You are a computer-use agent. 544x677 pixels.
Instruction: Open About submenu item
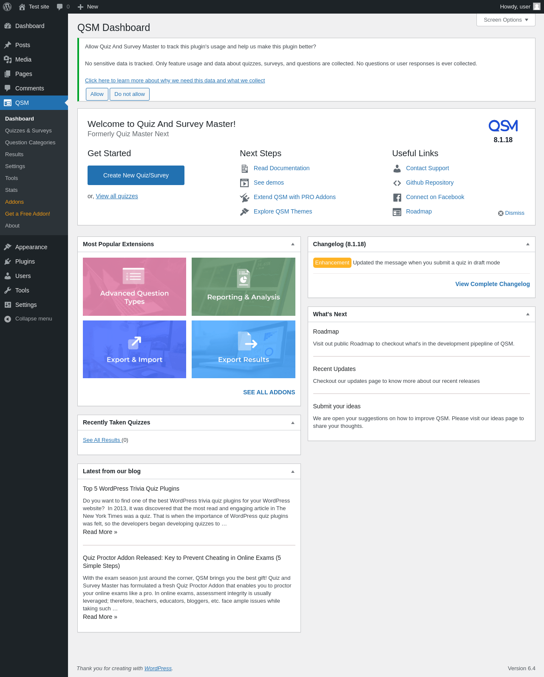pos(12,226)
